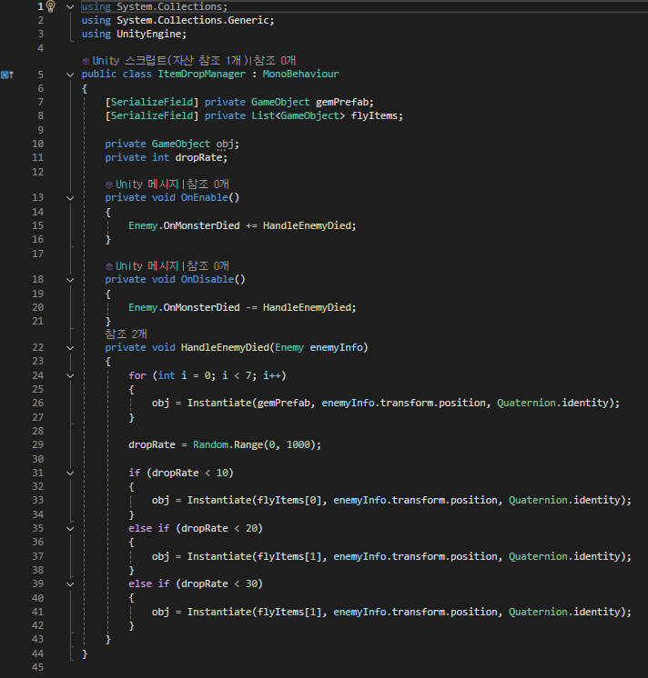Collapse the using directives block at line 1

pos(70,7)
